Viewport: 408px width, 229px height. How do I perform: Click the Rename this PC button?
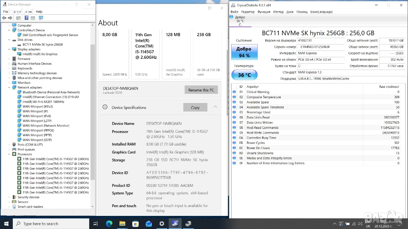point(201,90)
